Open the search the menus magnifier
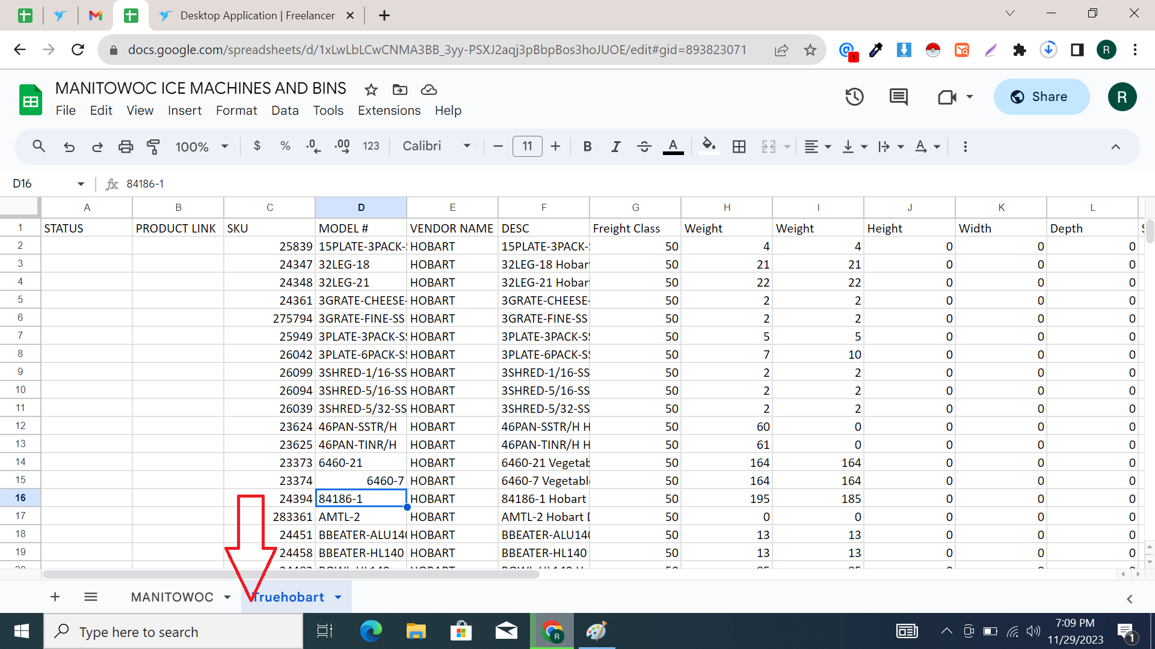The height and width of the screenshot is (649, 1155). click(39, 146)
